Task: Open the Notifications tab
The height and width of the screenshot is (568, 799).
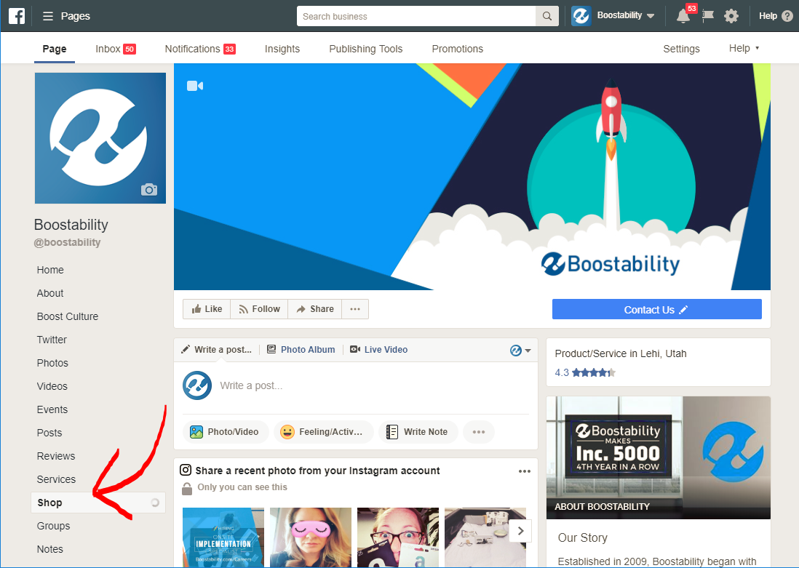Action: click(199, 49)
